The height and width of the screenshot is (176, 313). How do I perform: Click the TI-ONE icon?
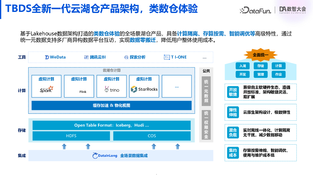(x=167, y=57)
